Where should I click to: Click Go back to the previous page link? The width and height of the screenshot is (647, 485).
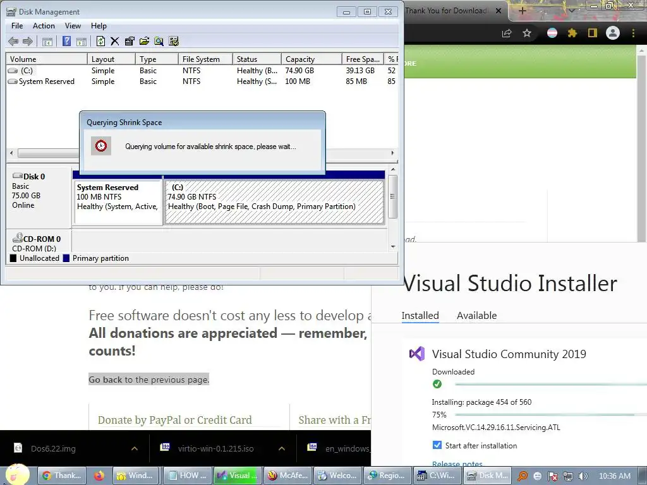pos(149,380)
